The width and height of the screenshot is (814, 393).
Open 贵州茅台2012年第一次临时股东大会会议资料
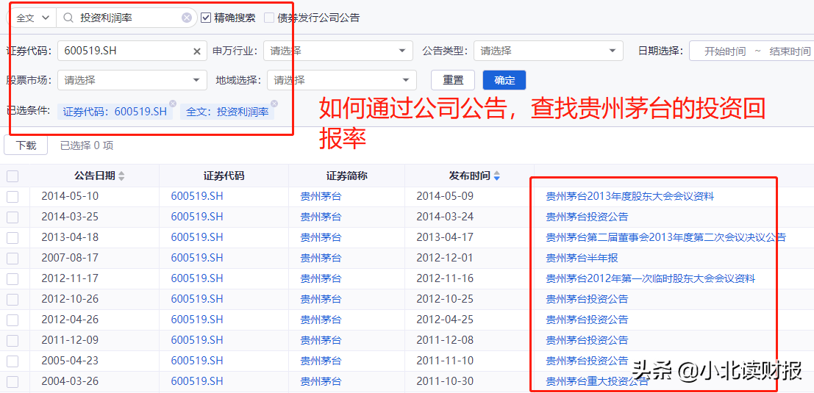[x=651, y=279]
